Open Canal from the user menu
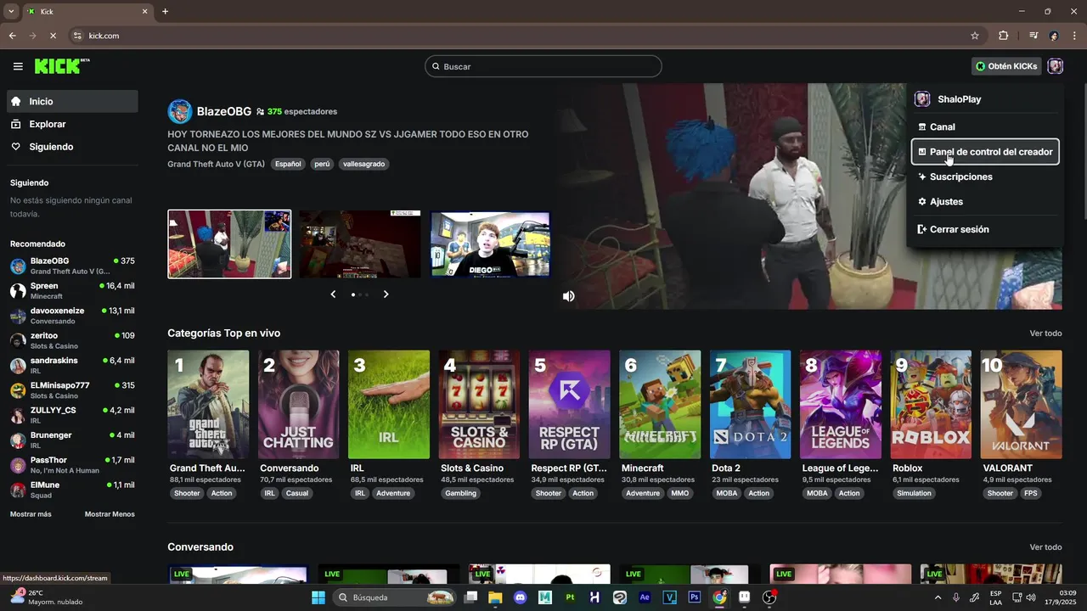The width and height of the screenshot is (1087, 611). coord(985,126)
